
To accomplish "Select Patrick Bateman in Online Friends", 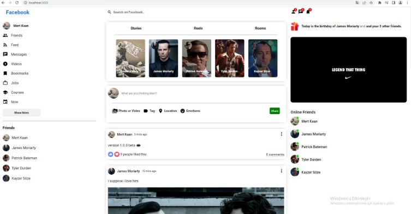I will click(309, 147).
